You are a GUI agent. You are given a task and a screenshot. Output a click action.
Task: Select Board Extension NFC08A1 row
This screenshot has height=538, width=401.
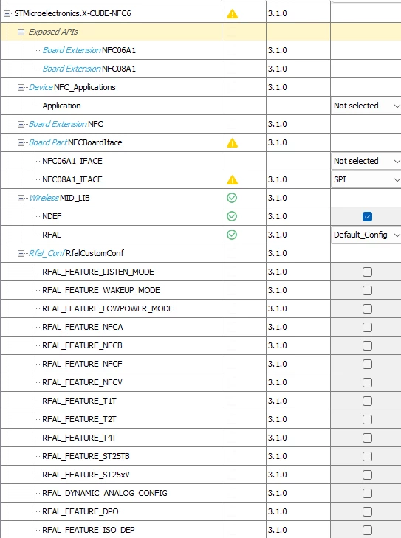click(x=89, y=69)
